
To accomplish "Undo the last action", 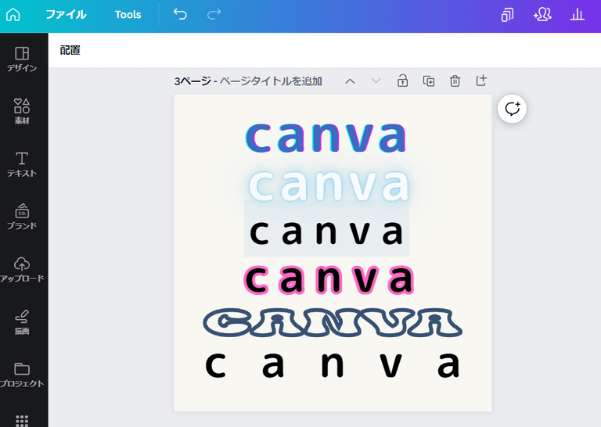I will point(180,15).
